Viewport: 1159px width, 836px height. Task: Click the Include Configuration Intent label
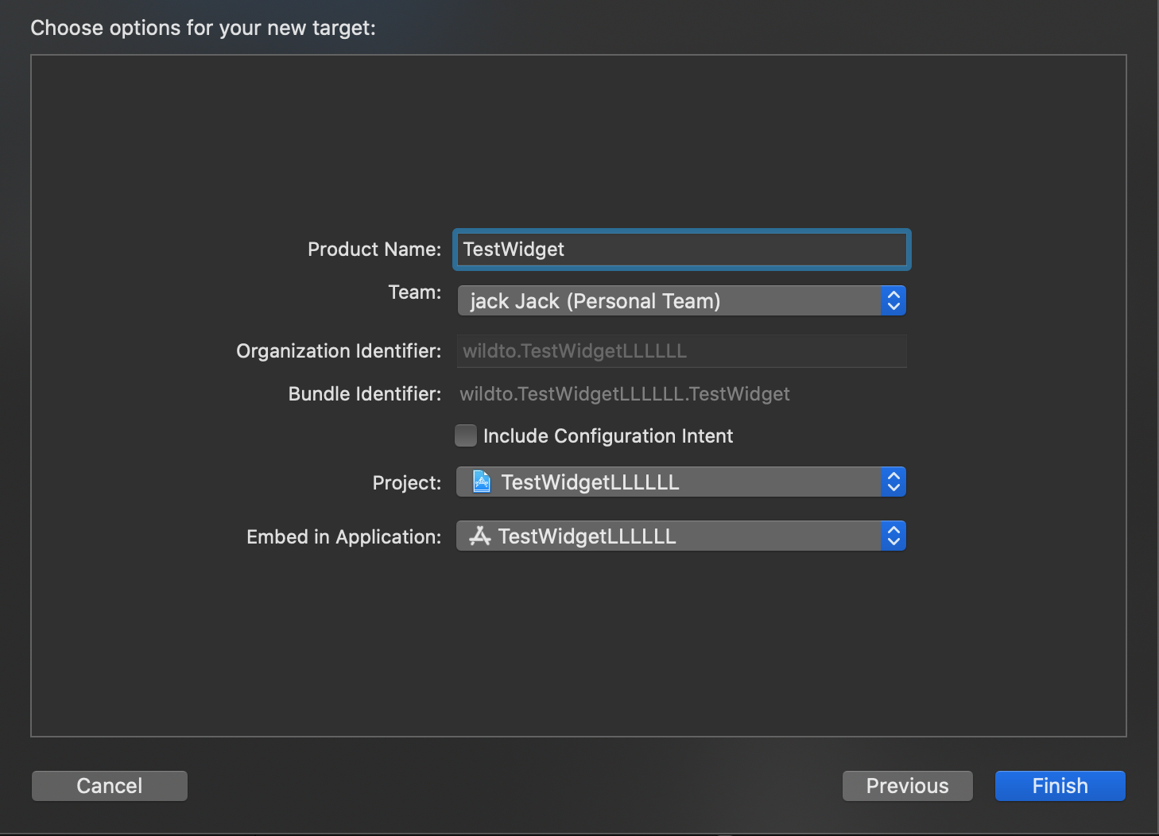point(608,436)
